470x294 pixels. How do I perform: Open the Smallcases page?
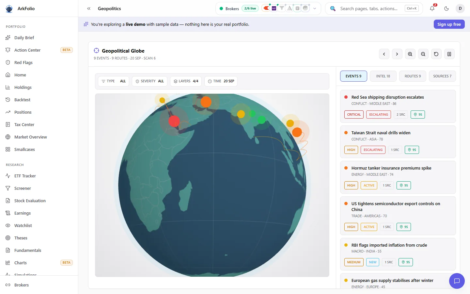point(39,149)
